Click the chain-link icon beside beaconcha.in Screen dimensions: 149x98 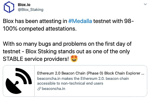click(39, 89)
